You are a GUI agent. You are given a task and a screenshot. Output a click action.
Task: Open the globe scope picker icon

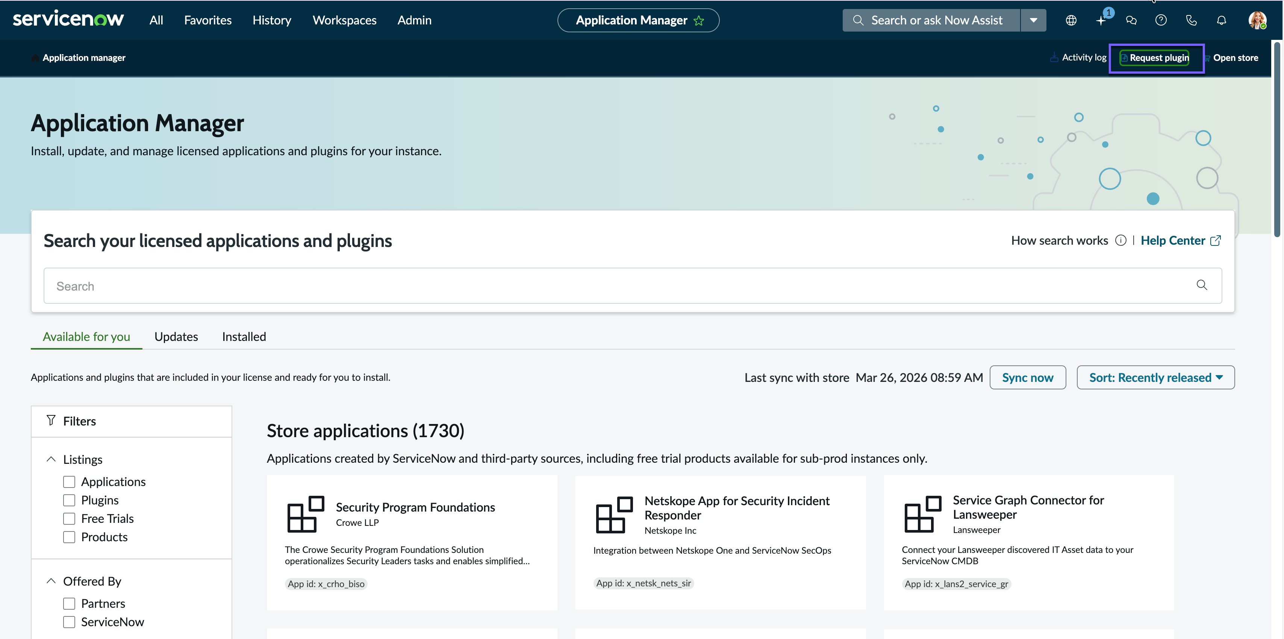pos(1071,20)
